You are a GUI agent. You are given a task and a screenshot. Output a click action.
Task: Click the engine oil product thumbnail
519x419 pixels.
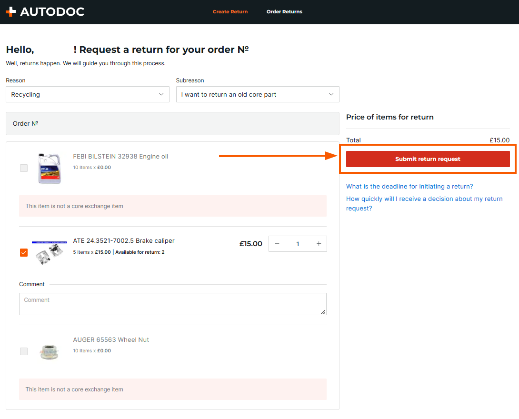[x=50, y=168]
